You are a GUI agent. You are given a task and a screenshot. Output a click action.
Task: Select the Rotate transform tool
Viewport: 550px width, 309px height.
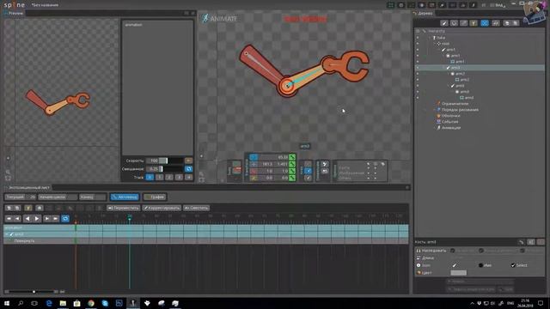click(254, 157)
